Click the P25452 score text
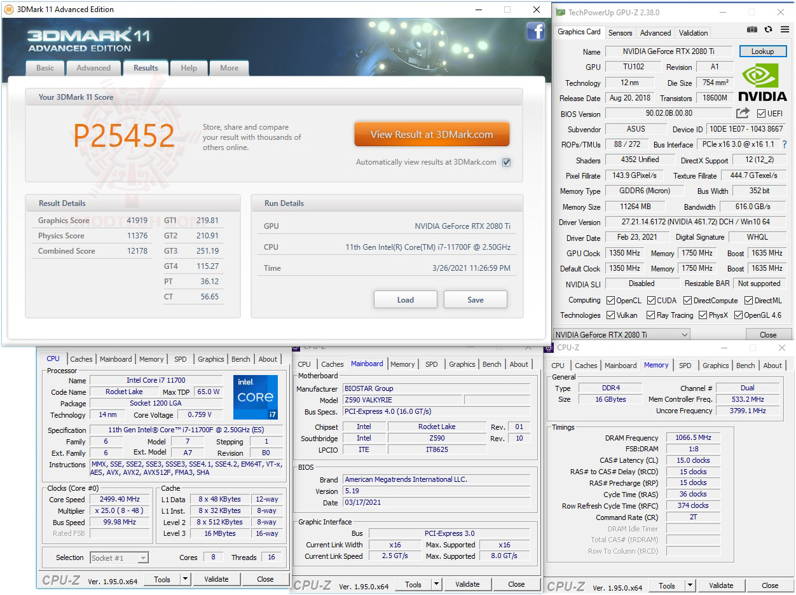Viewport: 796px width, 595px height. (x=124, y=136)
